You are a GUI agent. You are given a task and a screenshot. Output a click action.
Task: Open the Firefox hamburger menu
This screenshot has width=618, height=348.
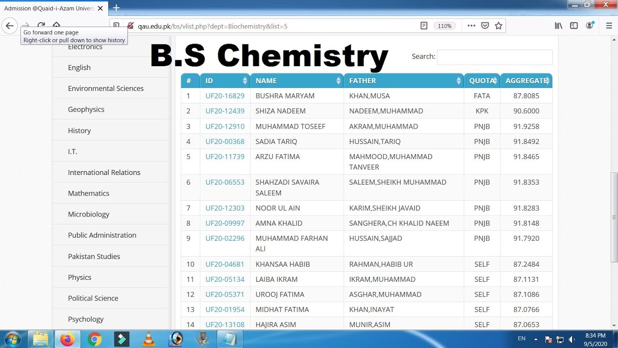pos(609,26)
